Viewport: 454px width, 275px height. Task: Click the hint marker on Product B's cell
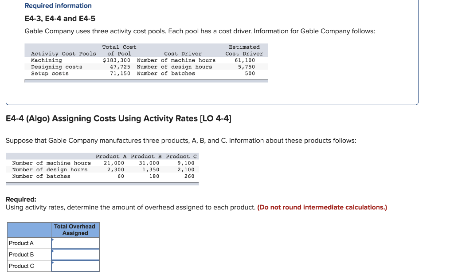(53, 251)
